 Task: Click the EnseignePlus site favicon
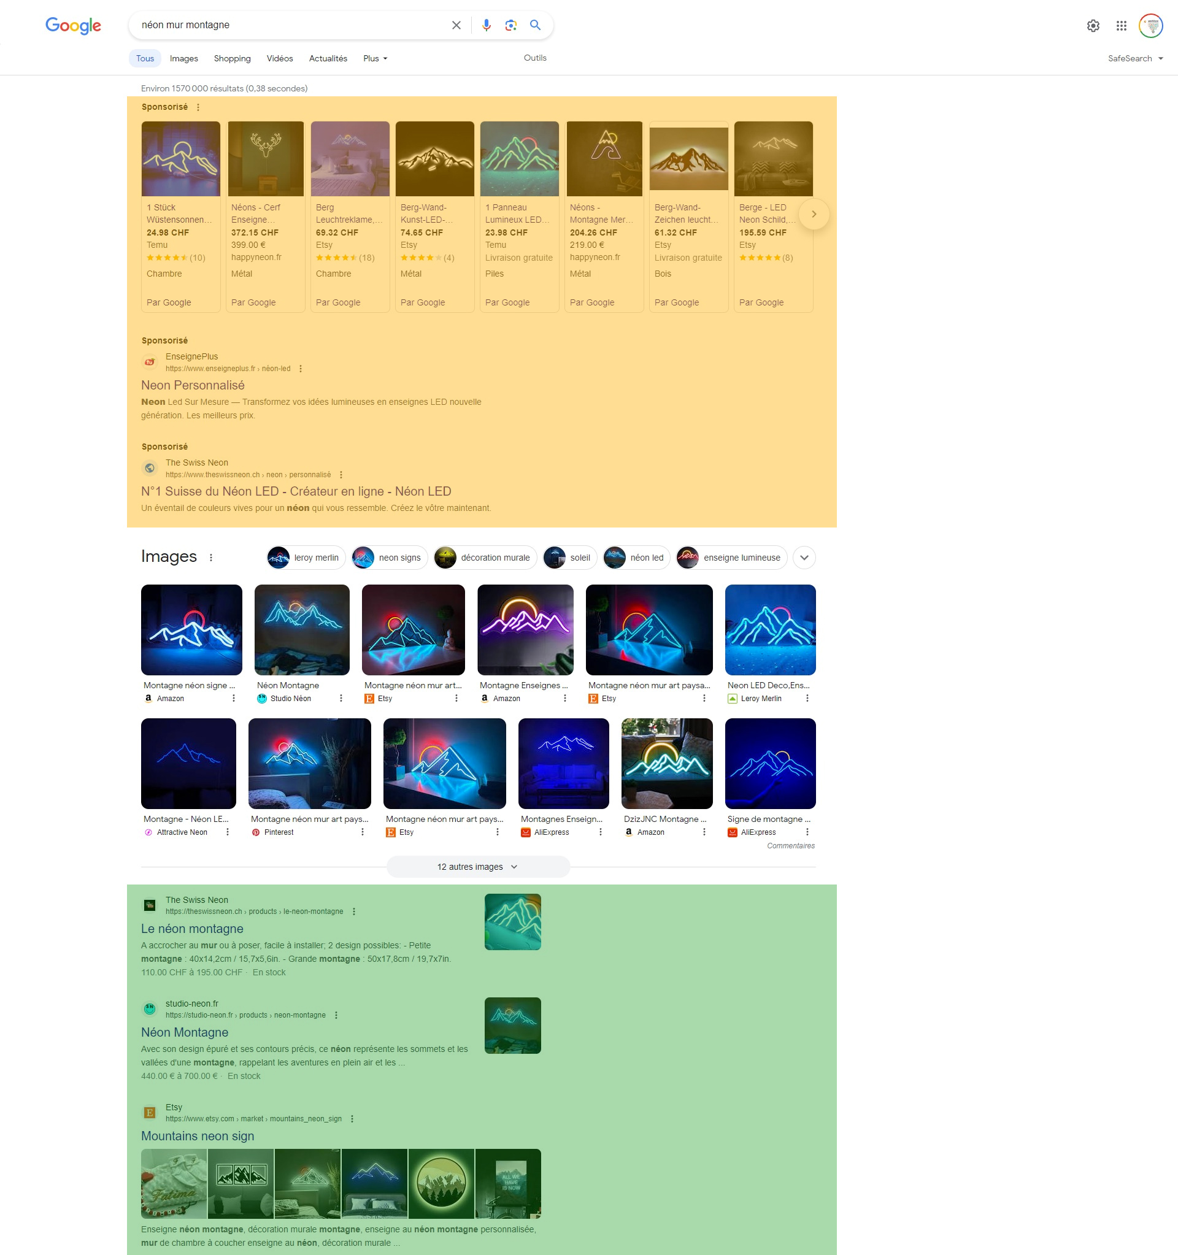click(150, 363)
